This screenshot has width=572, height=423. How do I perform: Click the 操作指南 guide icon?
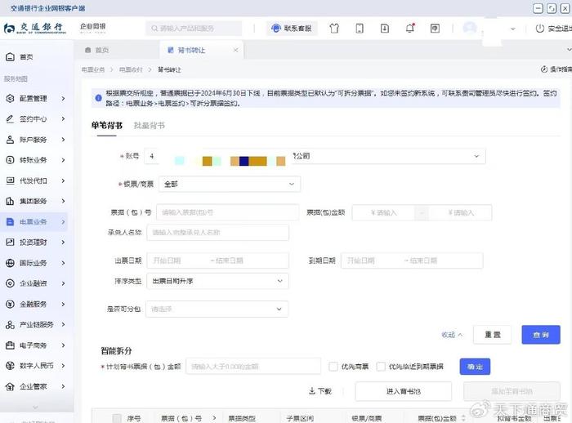pyautogui.click(x=544, y=69)
